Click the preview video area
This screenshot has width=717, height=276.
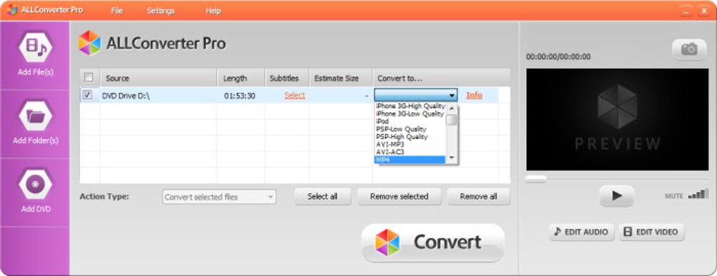[617, 119]
